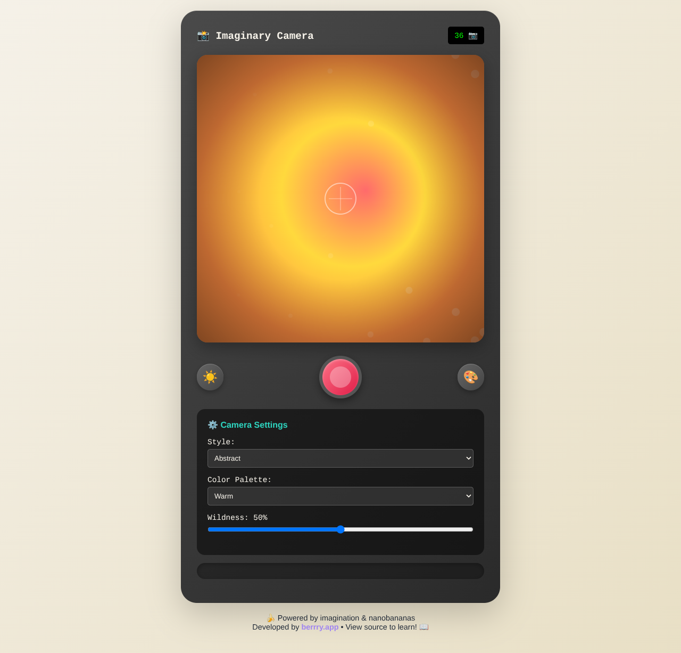Click the View source to learn text
The image size is (681, 653).
point(381,627)
